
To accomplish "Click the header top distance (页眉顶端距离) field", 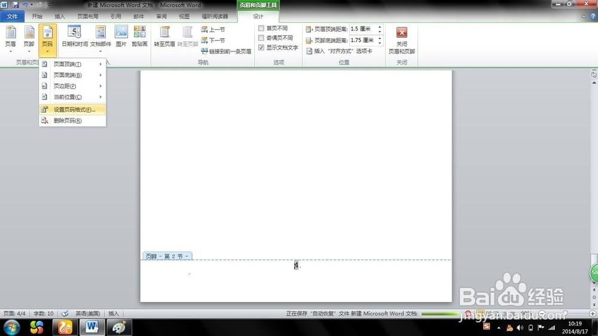I will [361, 29].
